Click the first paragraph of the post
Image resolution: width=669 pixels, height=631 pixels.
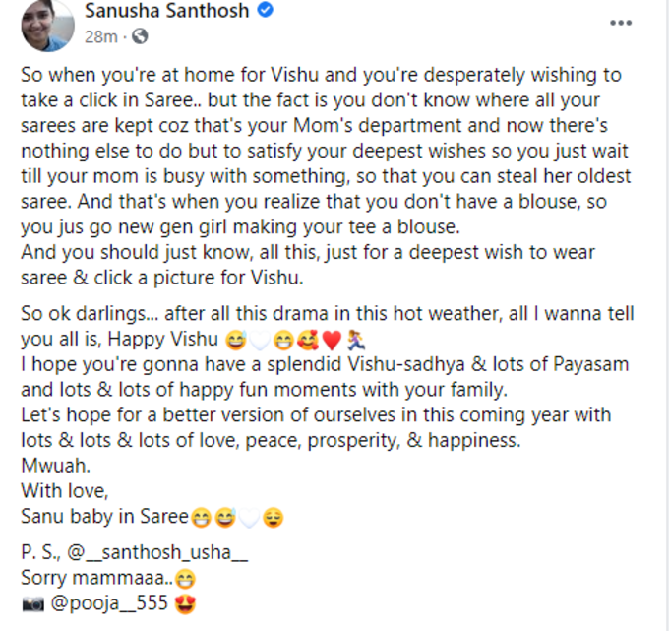(326, 176)
